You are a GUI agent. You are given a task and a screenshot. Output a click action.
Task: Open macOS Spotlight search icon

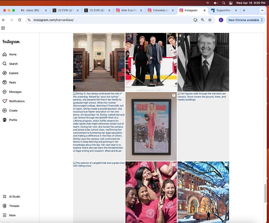point(223,3)
